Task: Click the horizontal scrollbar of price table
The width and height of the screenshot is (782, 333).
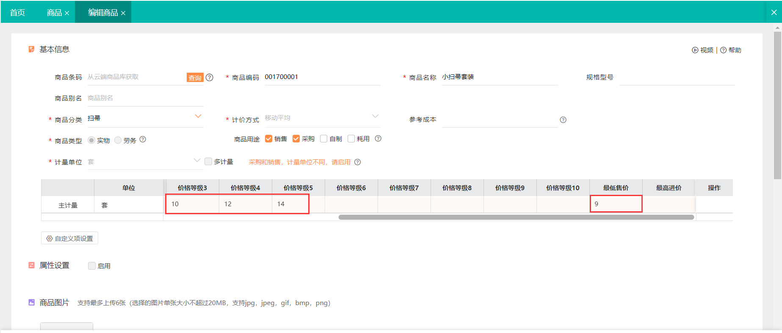Action: coord(516,217)
